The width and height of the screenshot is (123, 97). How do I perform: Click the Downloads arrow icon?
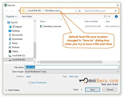[10, 39]
